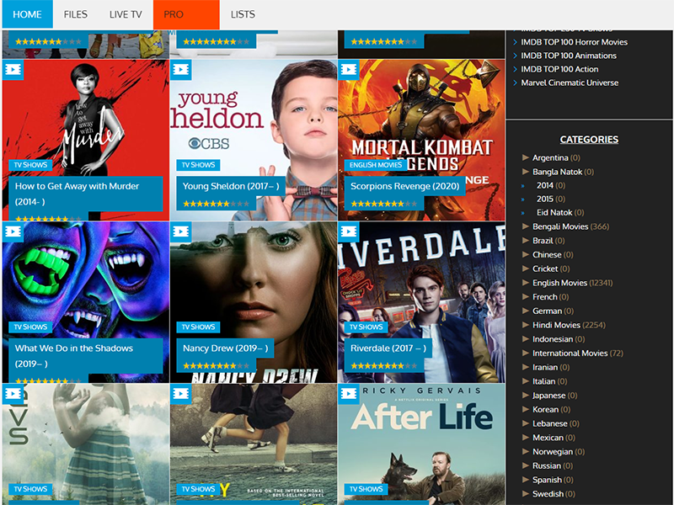
Task: Select the Hindi Movies category
Action: tap(556, 325)
